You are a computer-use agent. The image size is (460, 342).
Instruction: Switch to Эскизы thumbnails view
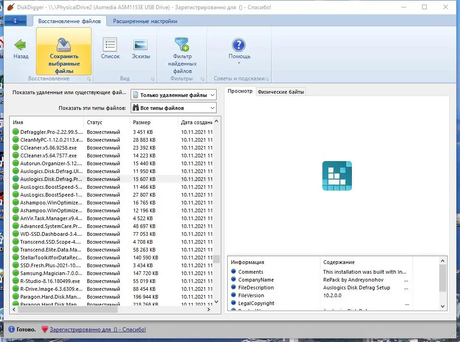point(141,48)
